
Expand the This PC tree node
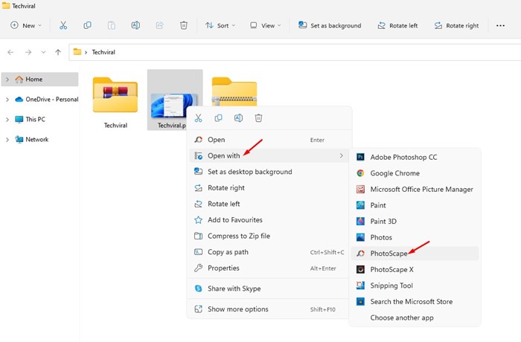pyautogui.click(x=7, y=120)
